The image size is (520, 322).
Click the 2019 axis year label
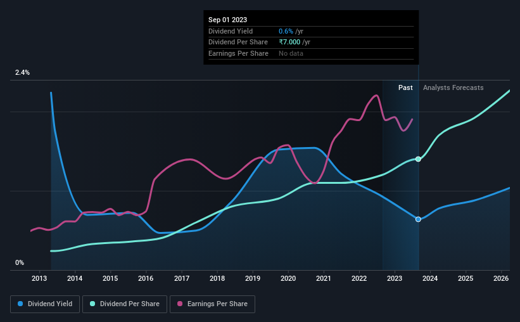pos(252,278)
